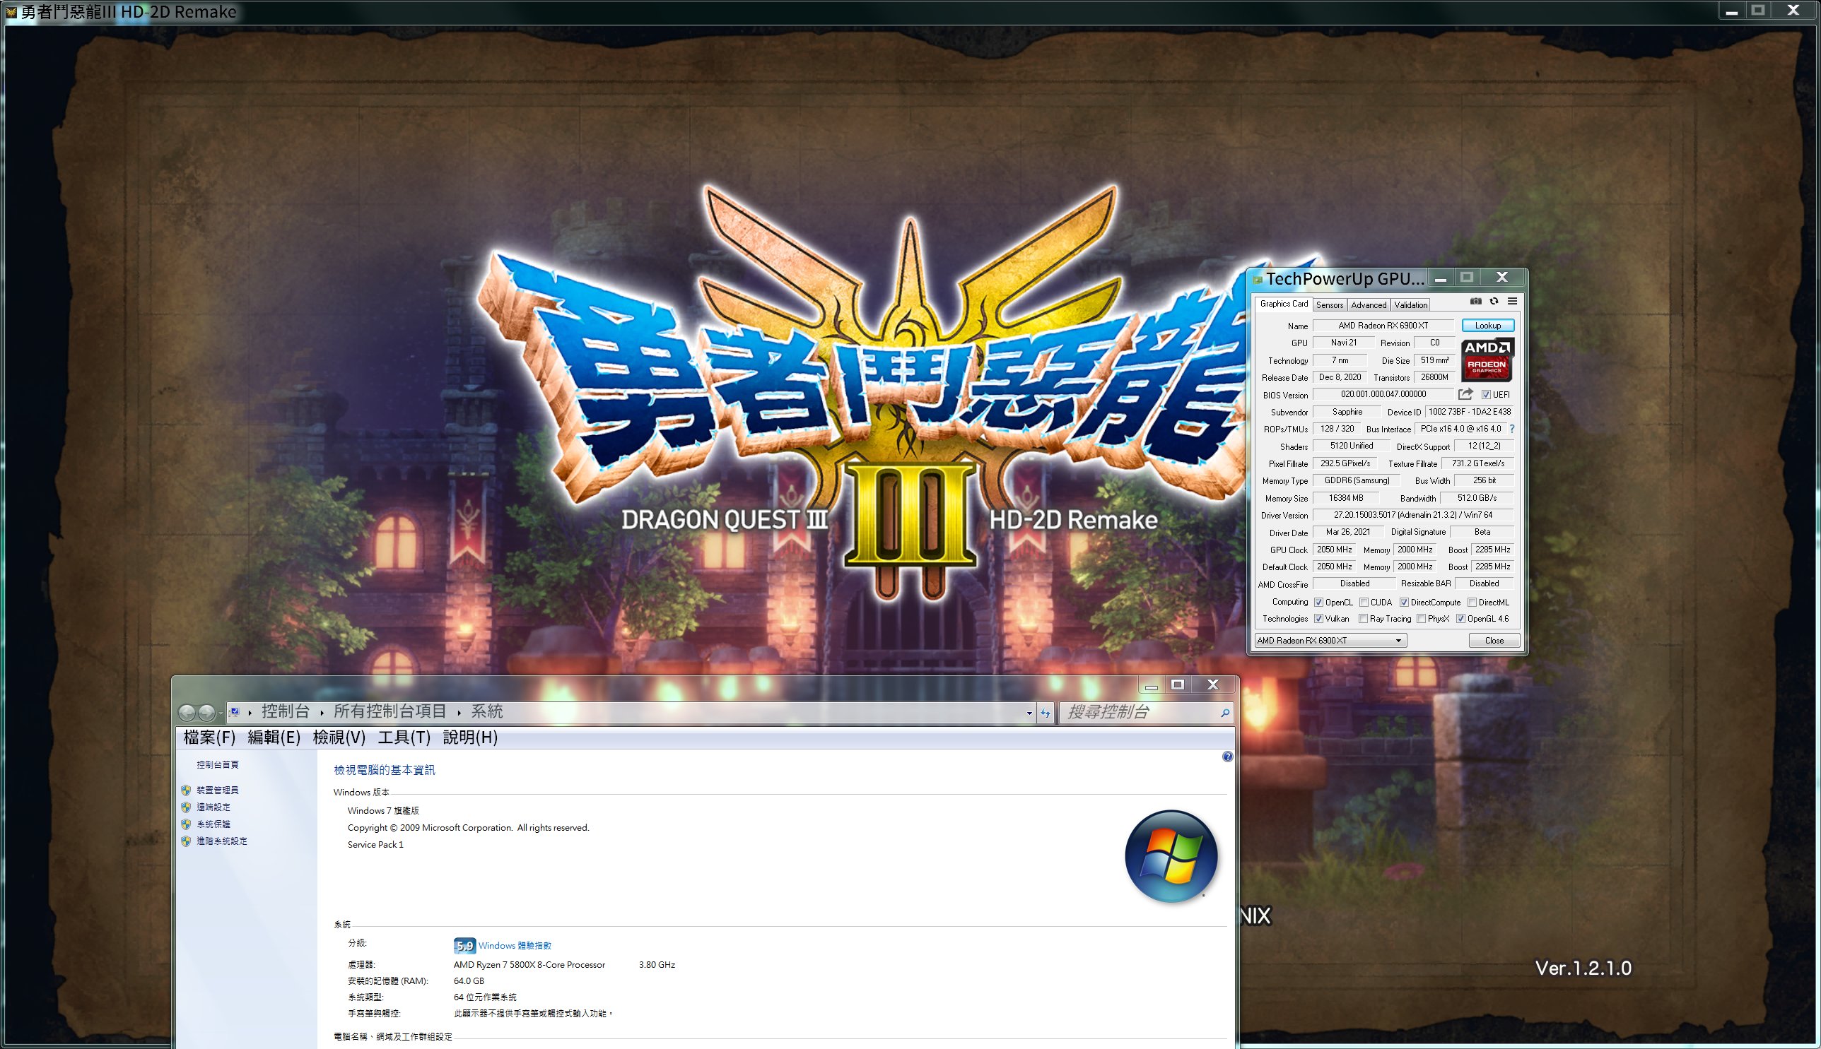Click the Lookup button
The height and width of the screenshot is (1049, 1821).
1487,326
